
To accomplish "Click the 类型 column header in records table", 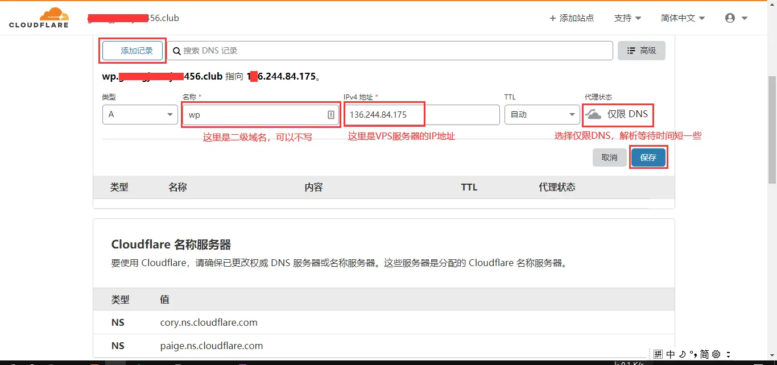I will tap(119, 187).
